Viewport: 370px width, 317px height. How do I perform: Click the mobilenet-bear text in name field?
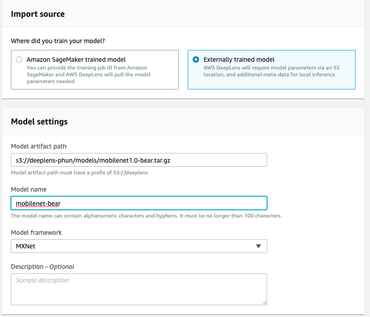coord(38,203)
